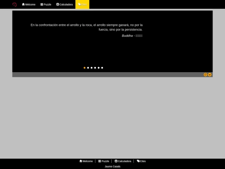This screenshot has width=225, height=169.
Task: Go to the fourth carousel dot
Action: [95, 68]
